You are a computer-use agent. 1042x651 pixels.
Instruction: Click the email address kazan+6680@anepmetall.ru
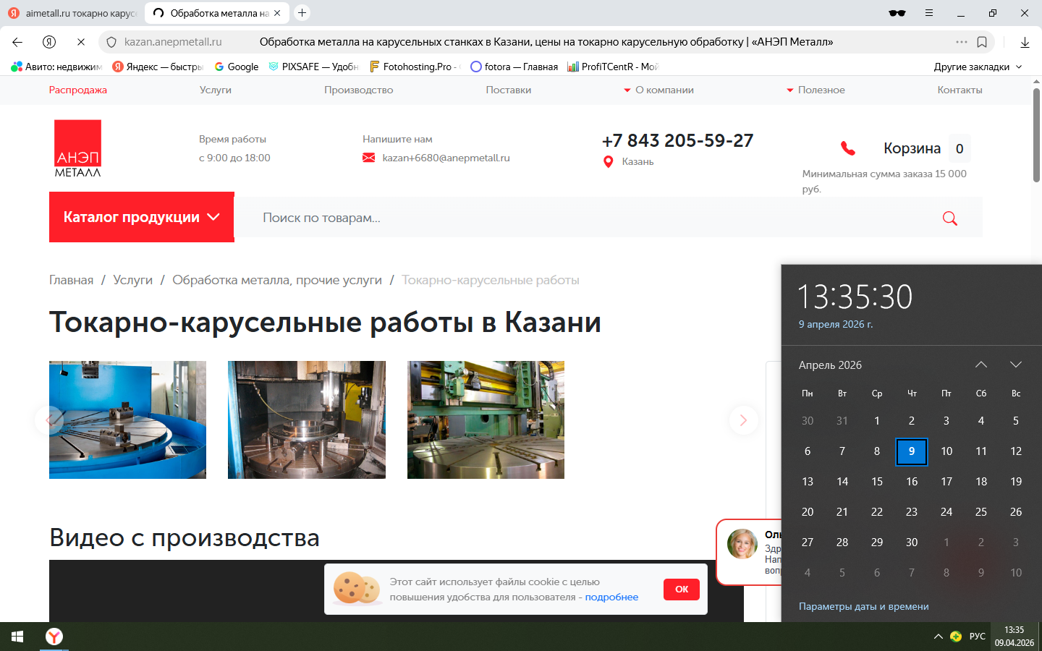[x=446, y=158]
